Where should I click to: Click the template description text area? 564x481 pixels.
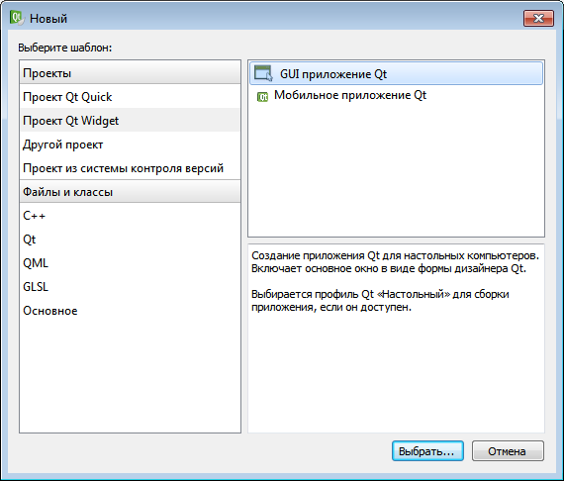[396, 338]
